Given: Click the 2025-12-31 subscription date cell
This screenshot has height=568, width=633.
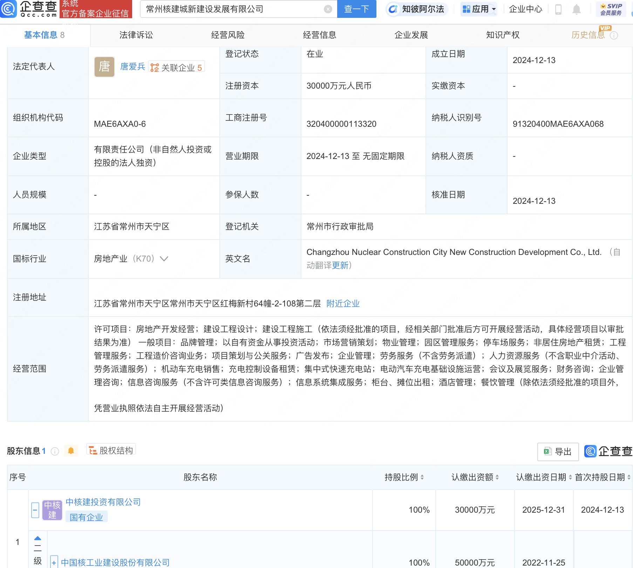Looking at the screenshot, I should (x=544, y=510).
